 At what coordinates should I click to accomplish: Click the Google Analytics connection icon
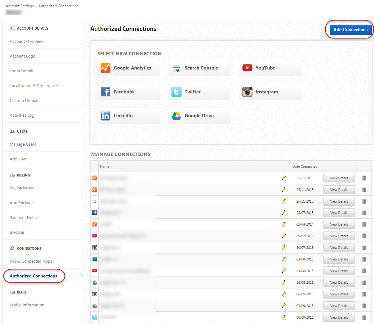(106, 68)
